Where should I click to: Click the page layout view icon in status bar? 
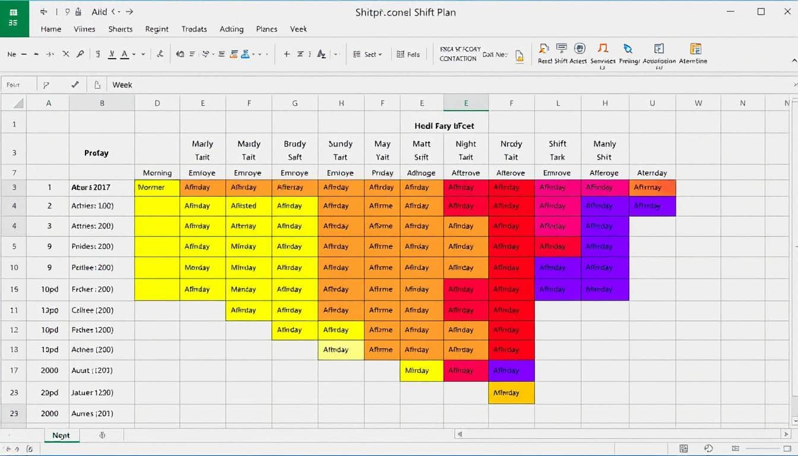tap(683, 449)
